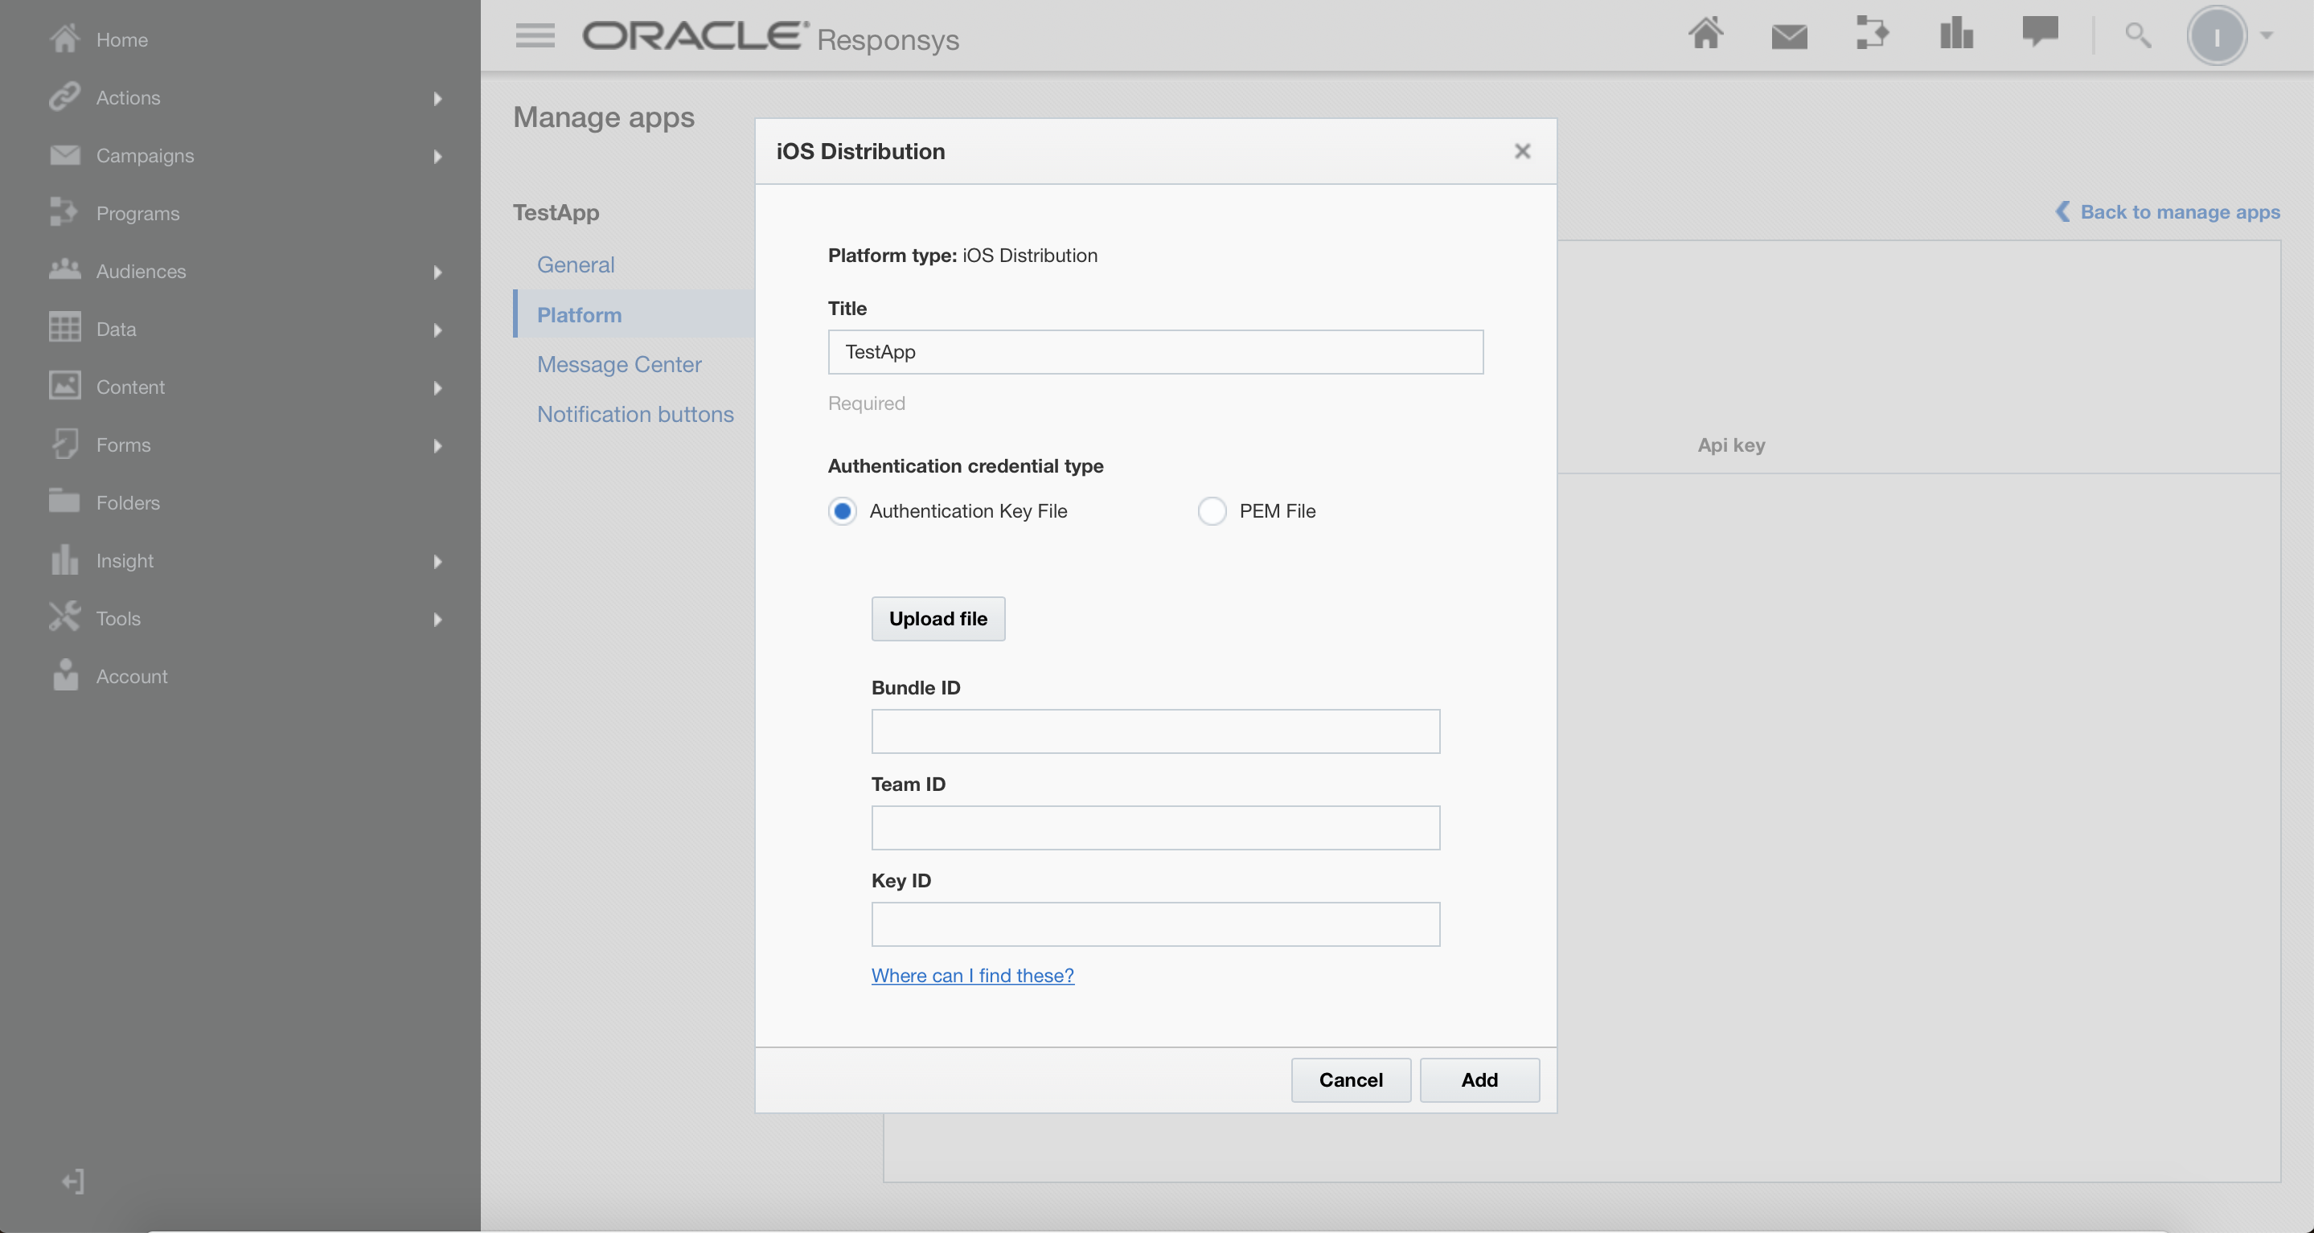Screen dimensions: 2314x1233
Task: Expand the Audiences sidebar submenu
Action: (x=437, y=272)
